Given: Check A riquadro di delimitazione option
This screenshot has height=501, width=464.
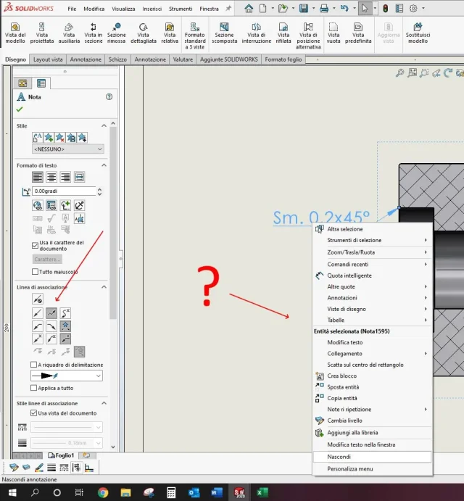Looking at the screenshot, I should 33,365.
